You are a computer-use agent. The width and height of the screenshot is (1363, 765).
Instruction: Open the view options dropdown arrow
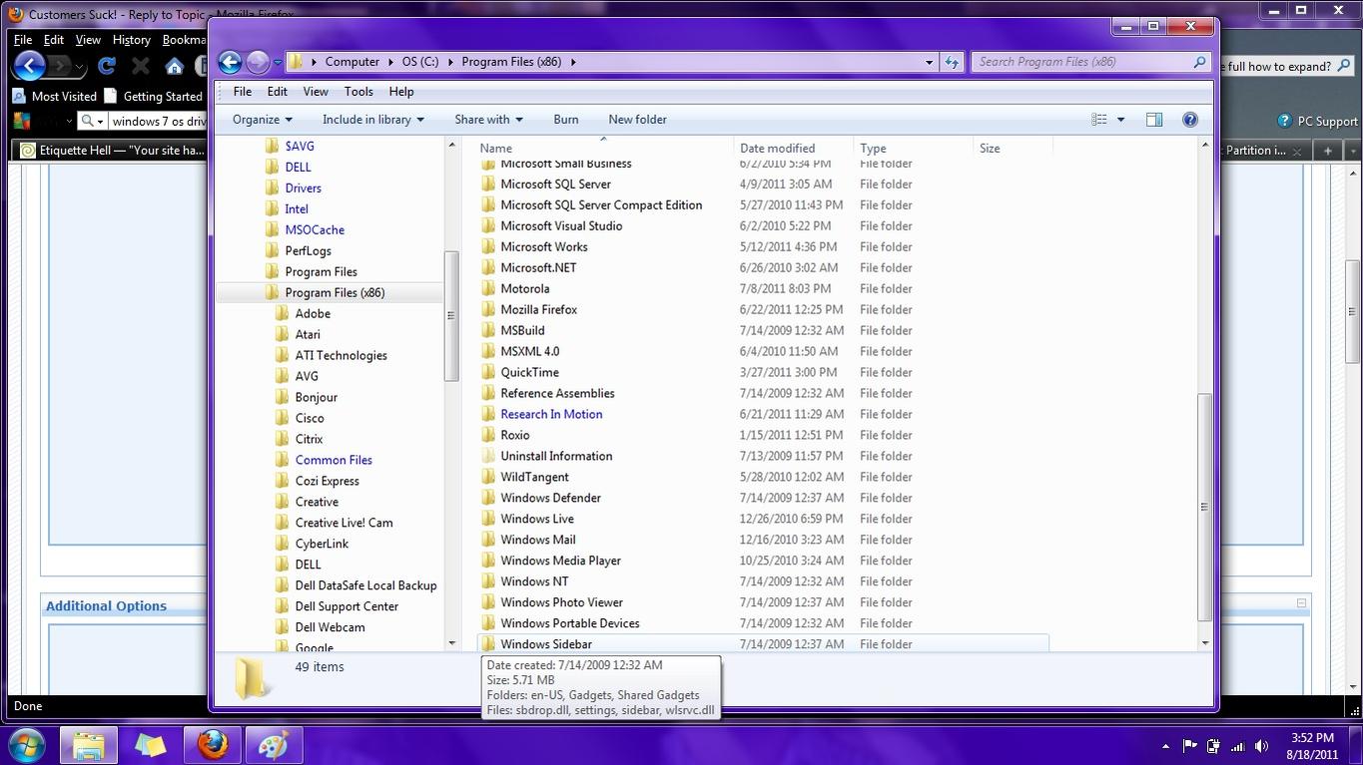tap(1120, 120)
